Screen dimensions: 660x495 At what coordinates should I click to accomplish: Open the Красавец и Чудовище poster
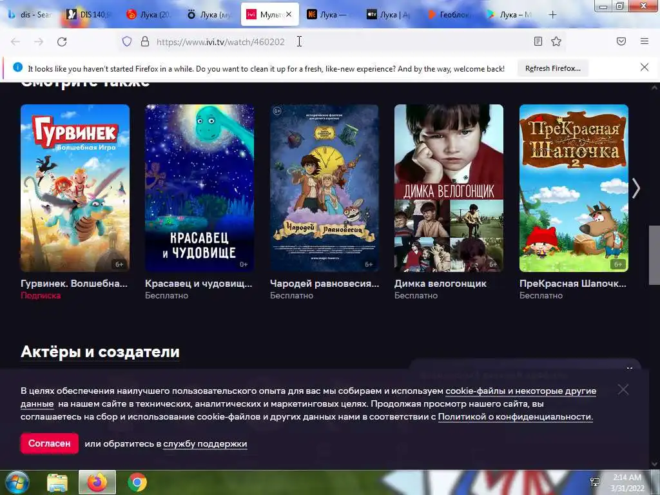(200, 188)
